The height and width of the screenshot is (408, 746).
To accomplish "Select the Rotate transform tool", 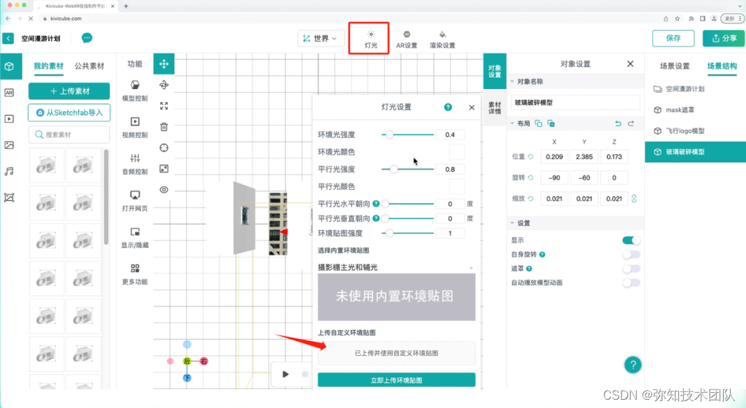I will tap(164, 84).
